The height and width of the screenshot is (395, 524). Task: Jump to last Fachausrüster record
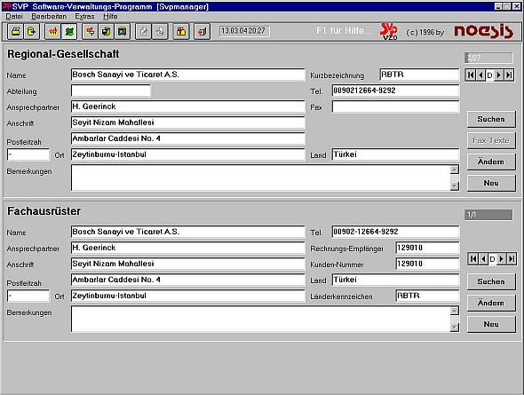tap(512, 259)
